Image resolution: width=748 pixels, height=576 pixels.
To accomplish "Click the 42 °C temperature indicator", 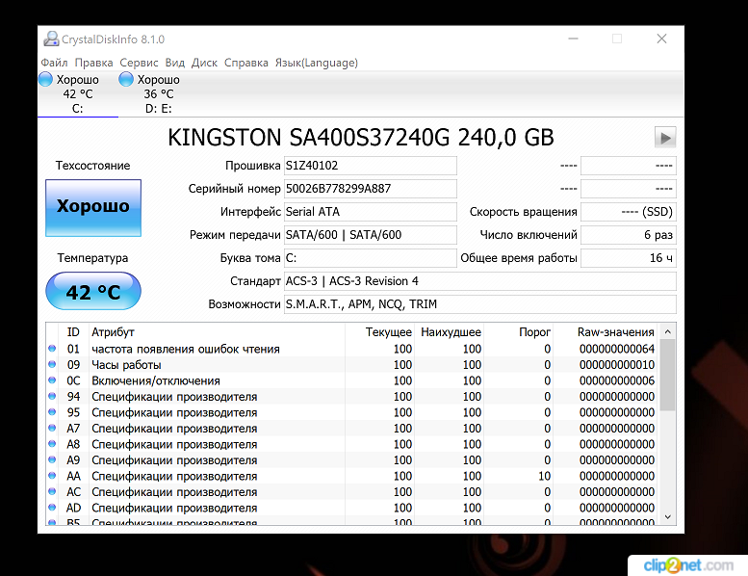I will click(x=93, y=291).
